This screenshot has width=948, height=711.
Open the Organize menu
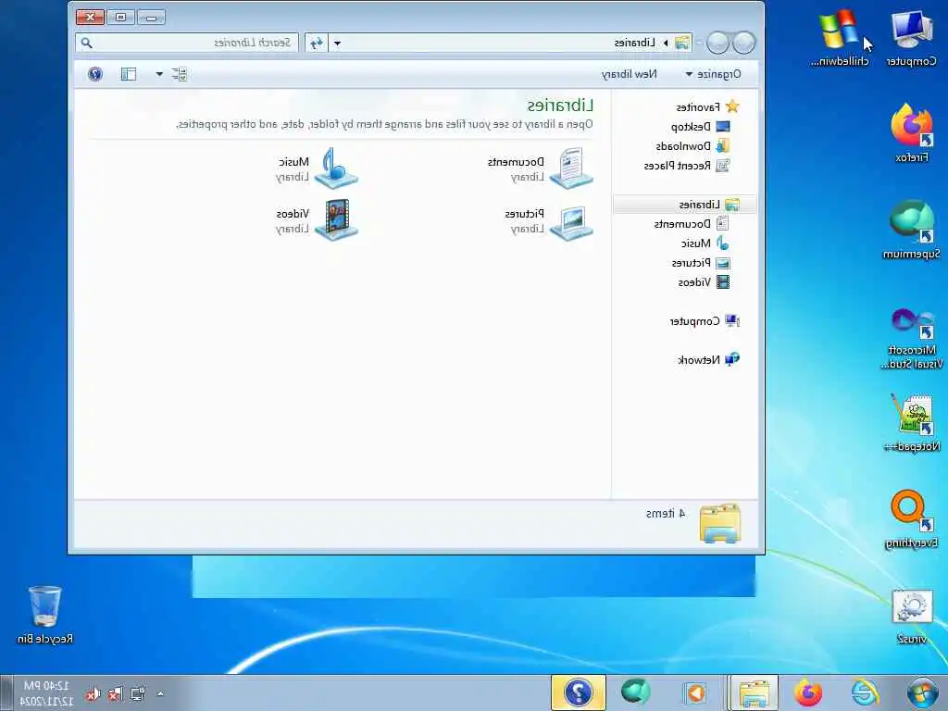coord(713,74)
